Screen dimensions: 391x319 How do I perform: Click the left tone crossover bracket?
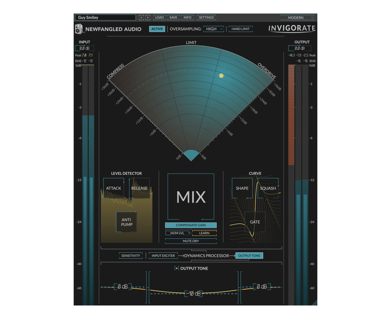[x=148, y=287]
